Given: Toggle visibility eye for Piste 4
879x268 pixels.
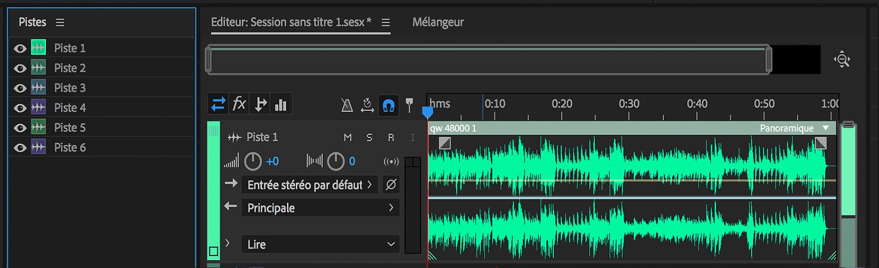Looking at the screenshot, I should click(20, 108).
